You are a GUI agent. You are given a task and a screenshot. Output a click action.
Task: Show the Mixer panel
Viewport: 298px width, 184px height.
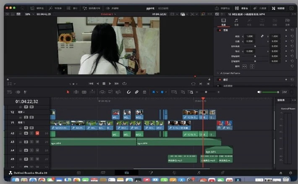[x=241, y=8]
